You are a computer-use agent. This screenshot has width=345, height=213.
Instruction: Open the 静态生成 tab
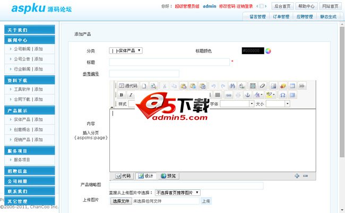click(328, 16)
